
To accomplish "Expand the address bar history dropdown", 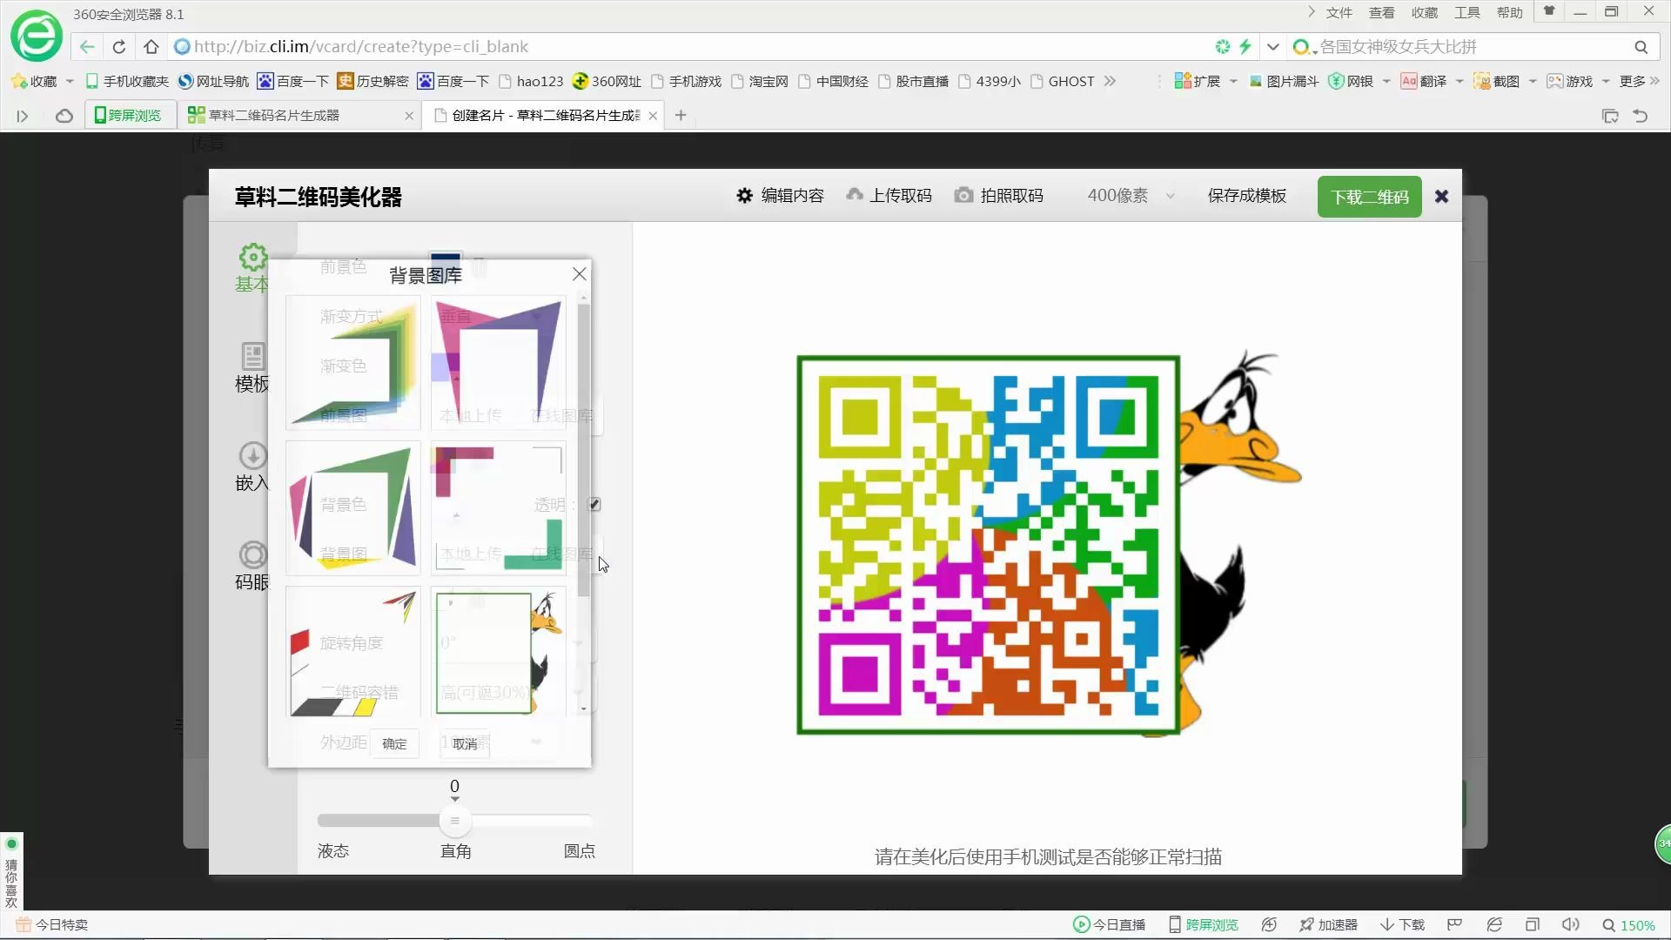I will point(1273,47).
